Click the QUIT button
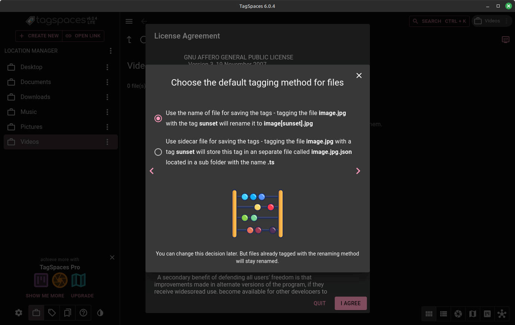 click(320, 303)
